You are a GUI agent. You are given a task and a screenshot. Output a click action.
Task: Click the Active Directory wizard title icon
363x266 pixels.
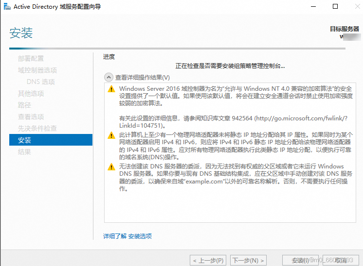pos(7,6)
